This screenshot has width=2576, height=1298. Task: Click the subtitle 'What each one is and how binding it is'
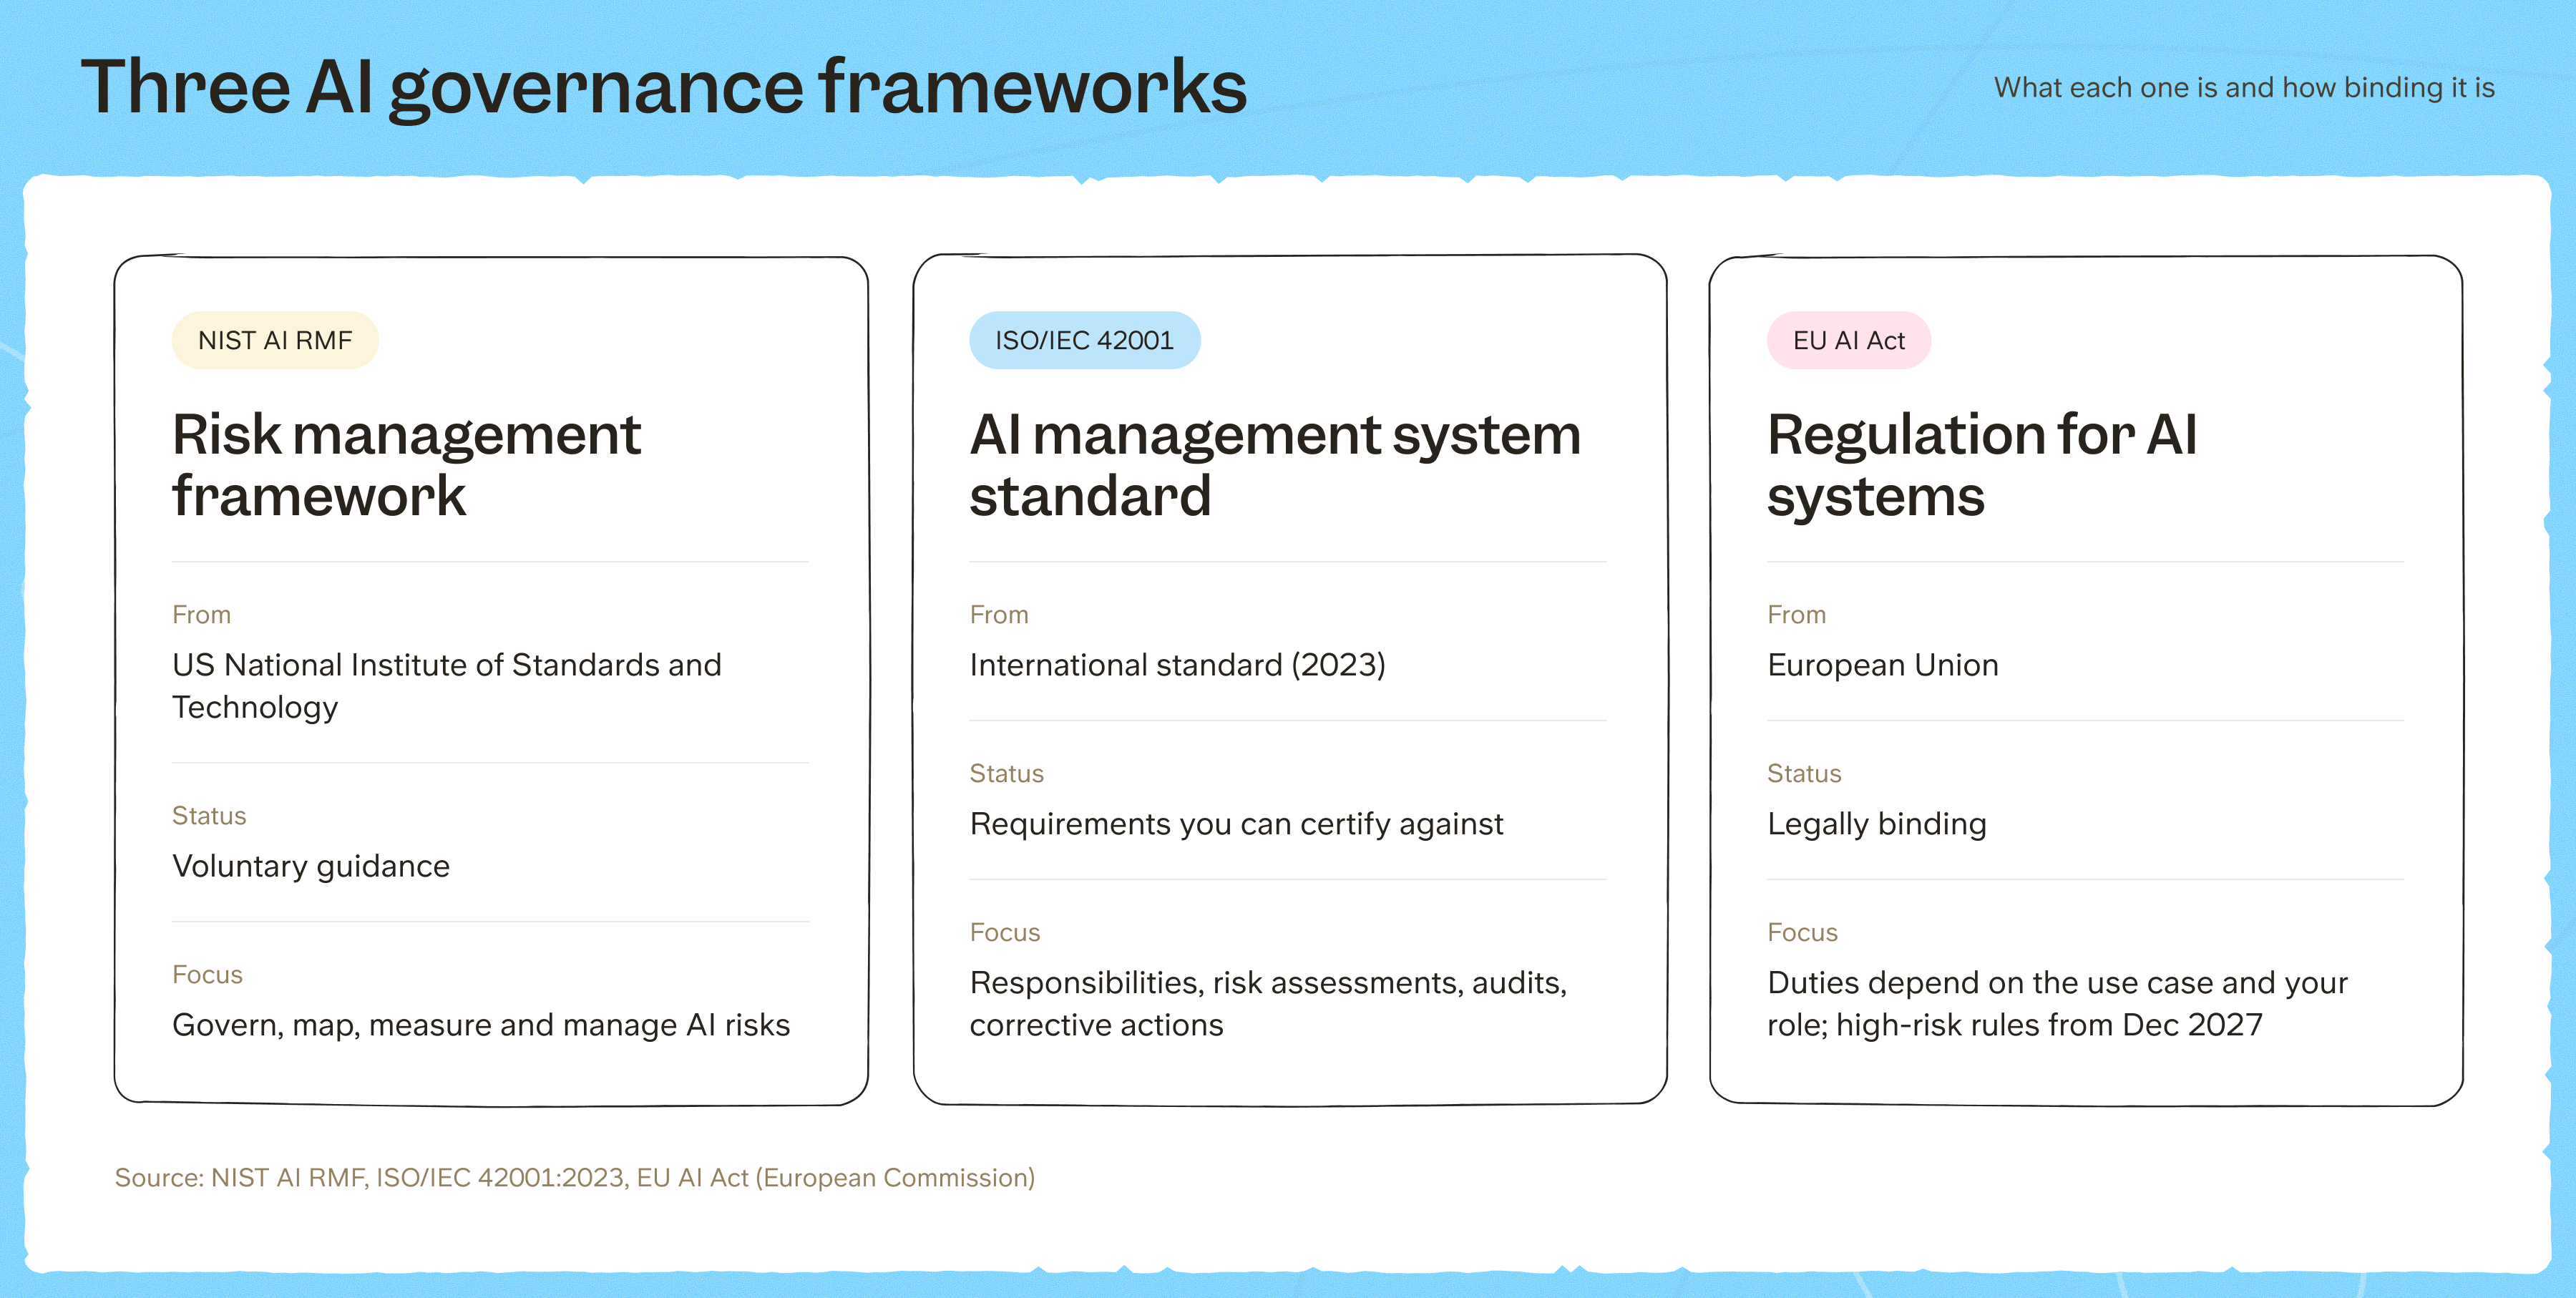pyautogui.click(x=2244, y=88)
